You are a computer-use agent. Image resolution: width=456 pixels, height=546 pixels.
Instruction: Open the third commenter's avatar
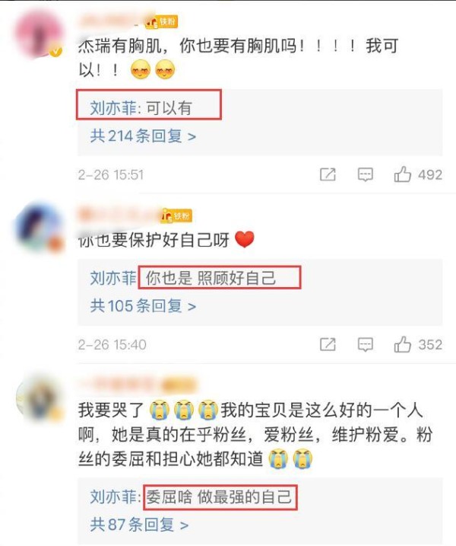(x=40, y=398)
